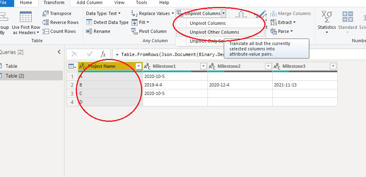
Task: Expand the Fill dropdown arrow
Action: 148,22
